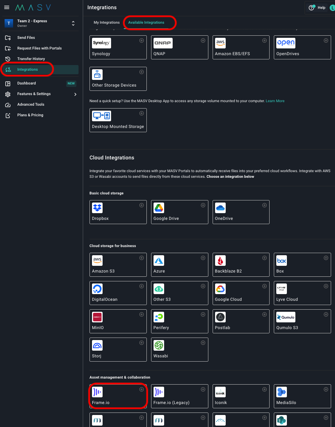Select the Dropbox cloud storage icon

tap(97, 207)
